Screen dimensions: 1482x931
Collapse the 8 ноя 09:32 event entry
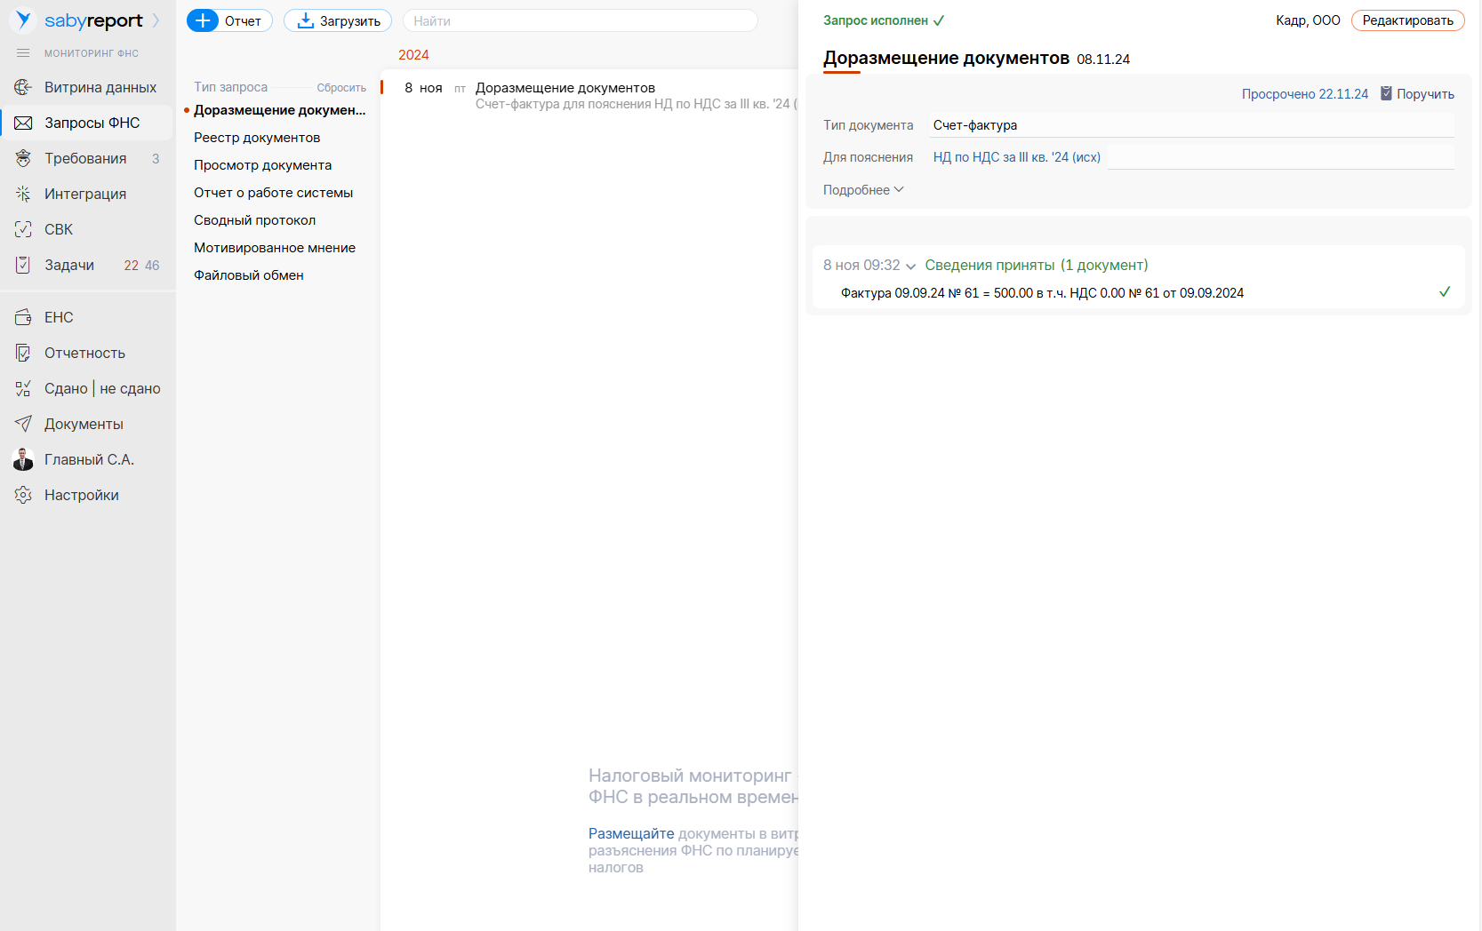[910, 266]
